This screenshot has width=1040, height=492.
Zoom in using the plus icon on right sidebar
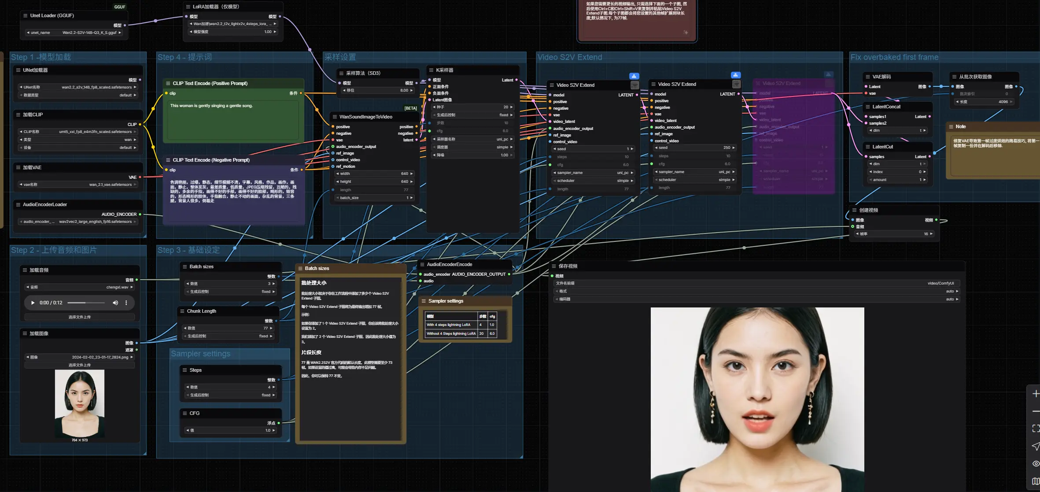pos(1035,393)
